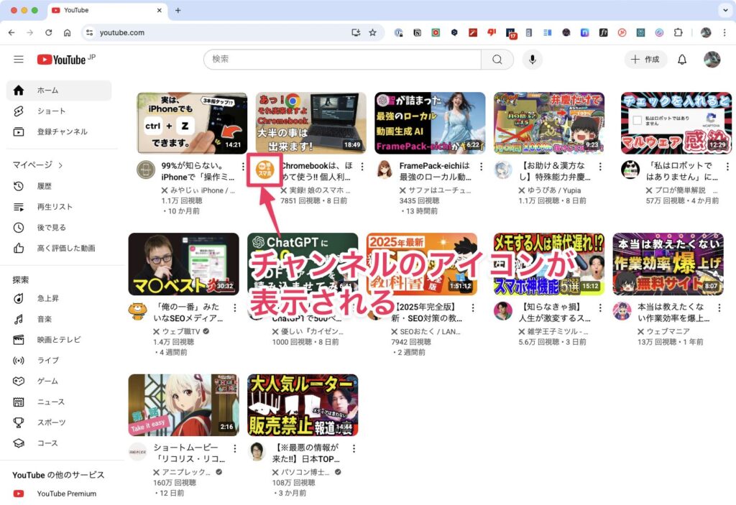The width and height of the screenshot is (736, 505).
Task: Click the 映画とテレビ clapperboard icon
Action: (x=18, y=340)
